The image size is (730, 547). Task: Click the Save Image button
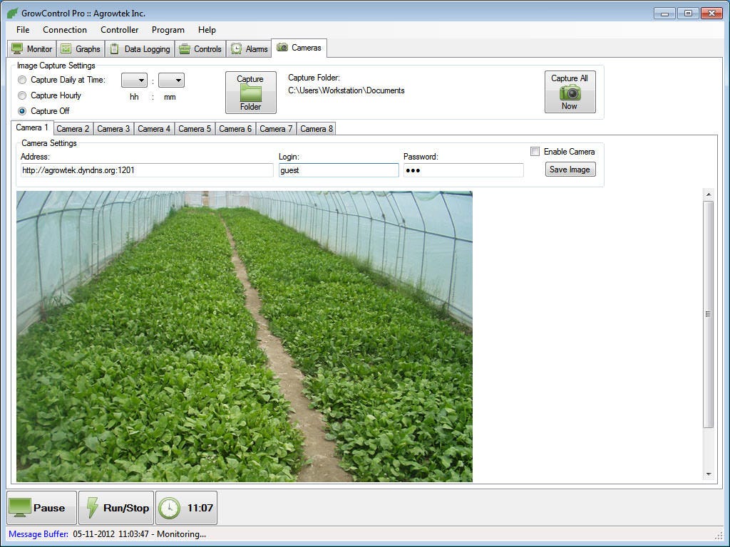pyautogui.click(x=570, y=170)
